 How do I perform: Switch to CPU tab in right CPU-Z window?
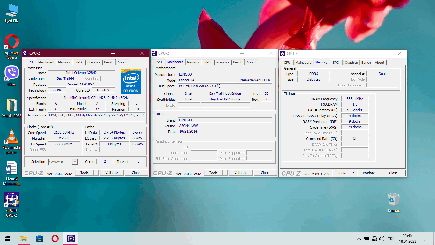coord(287,63)
